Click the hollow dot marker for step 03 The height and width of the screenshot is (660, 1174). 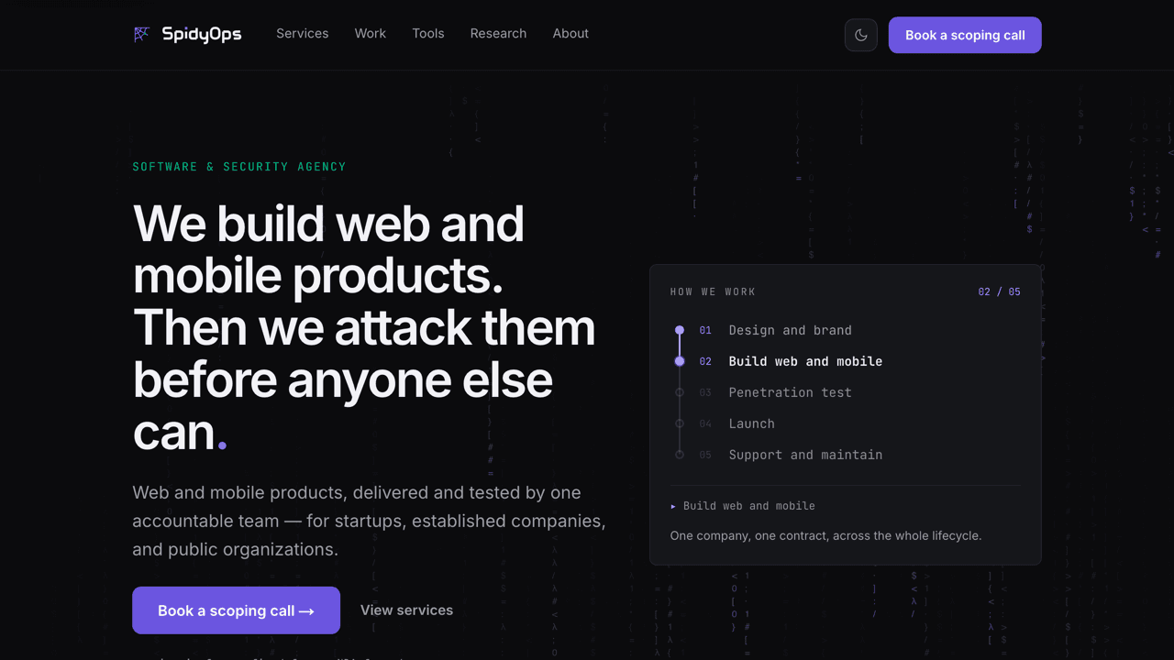pos(680,392)
